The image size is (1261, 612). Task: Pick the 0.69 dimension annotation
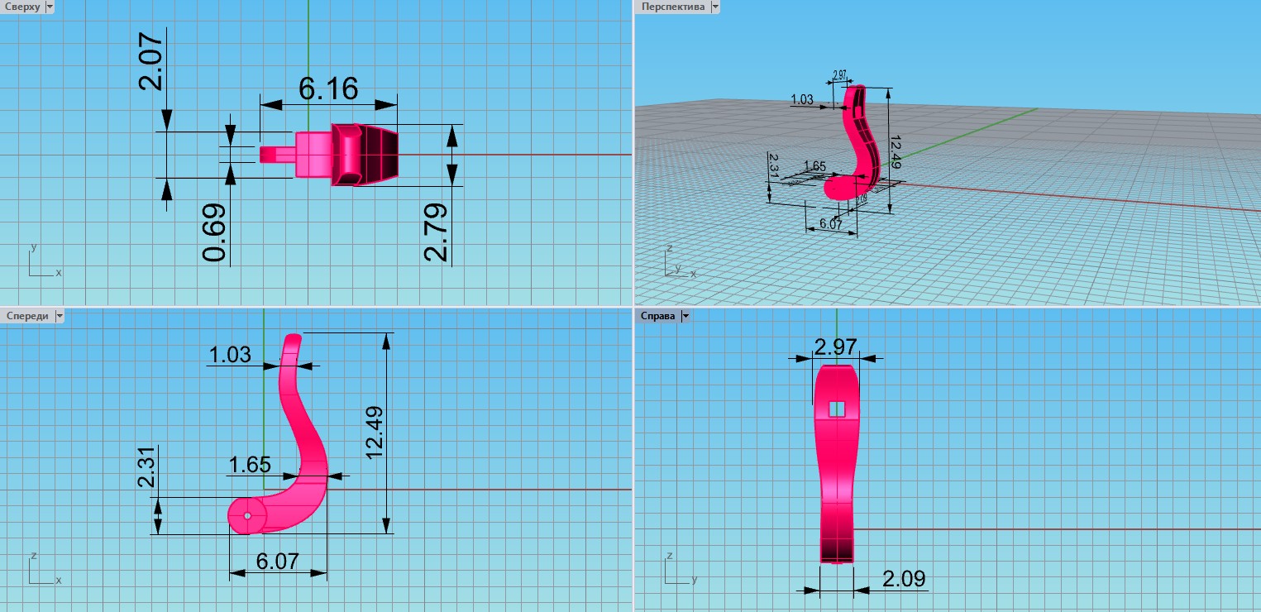(x=214, y=234)
